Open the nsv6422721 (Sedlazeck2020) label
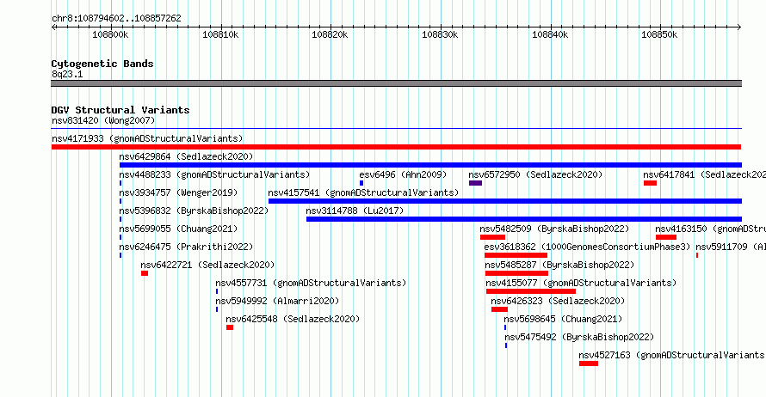The width and height of the screenshot is (766, 397). click(207, 265)
